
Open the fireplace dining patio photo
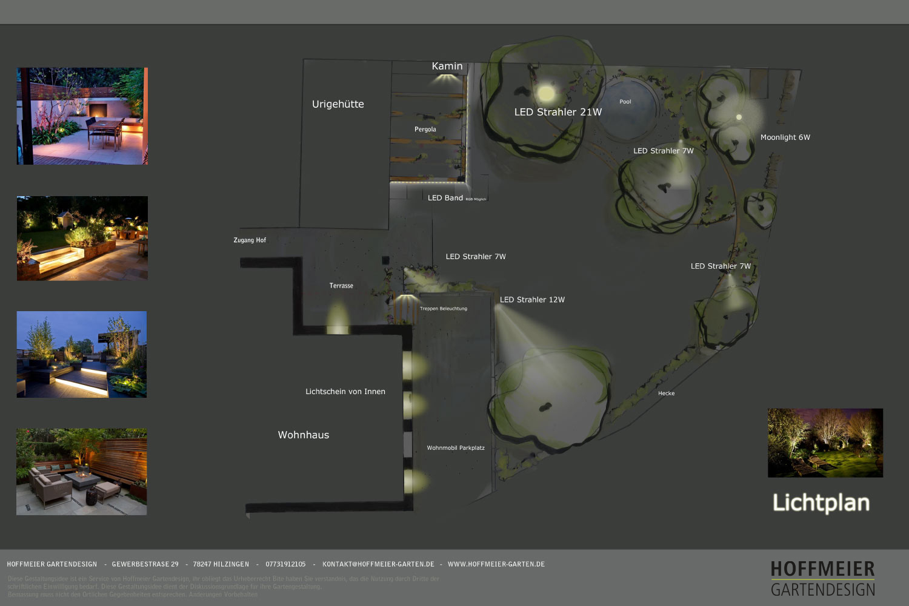(82, 116)
